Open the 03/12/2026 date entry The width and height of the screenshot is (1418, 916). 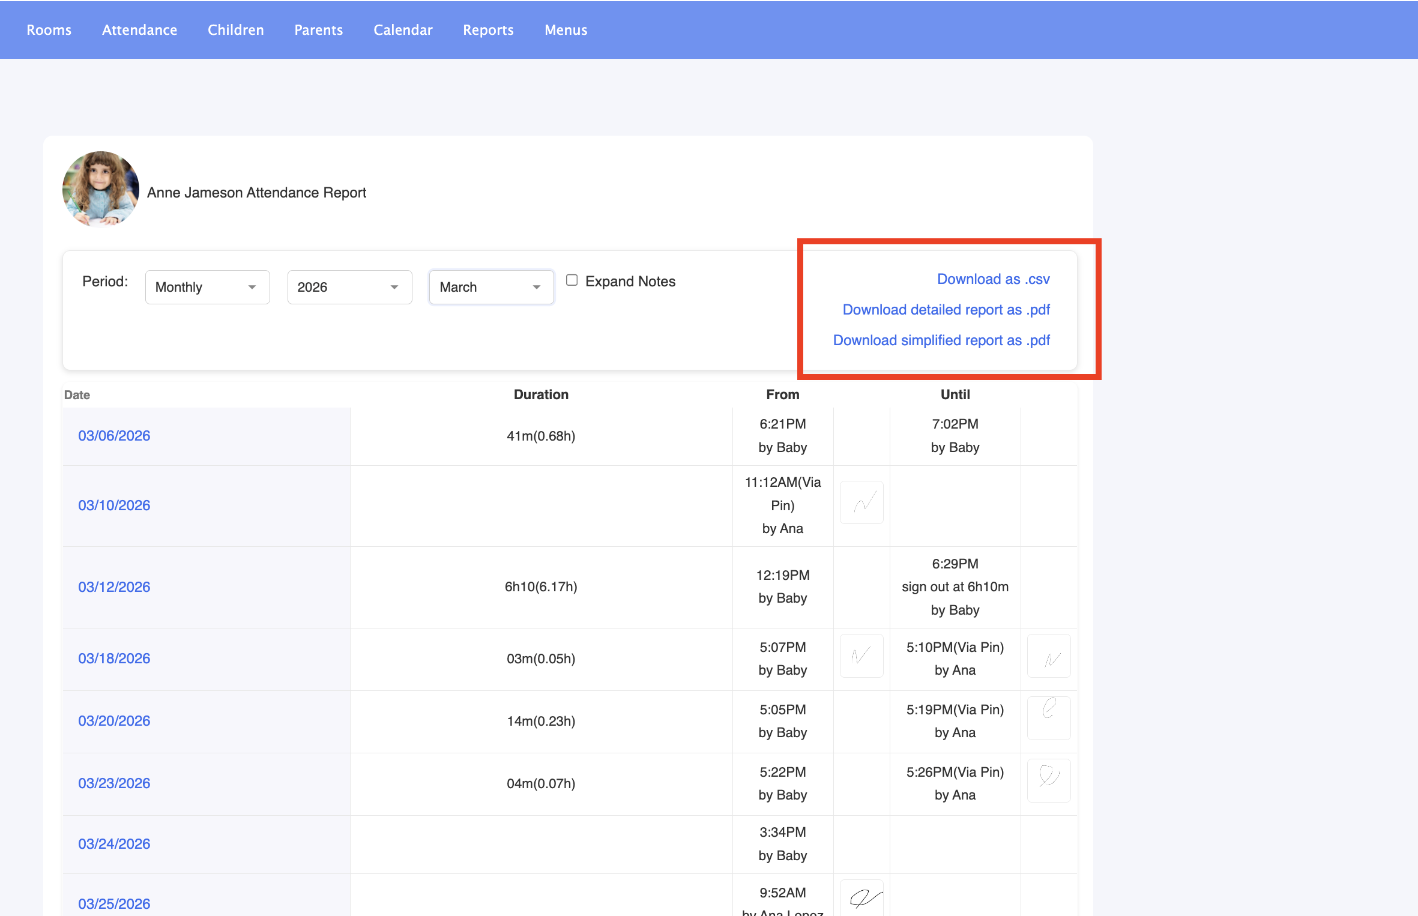pyautogui.click(x=114, y=587)
